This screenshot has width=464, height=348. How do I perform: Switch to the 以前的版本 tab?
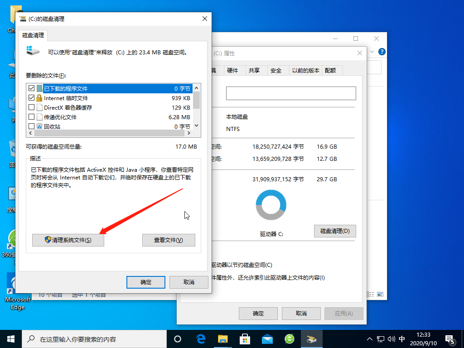pos(305,70)
